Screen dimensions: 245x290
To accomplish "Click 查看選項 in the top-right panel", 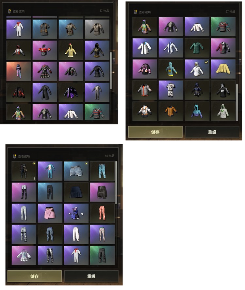I will pos(142,12).
